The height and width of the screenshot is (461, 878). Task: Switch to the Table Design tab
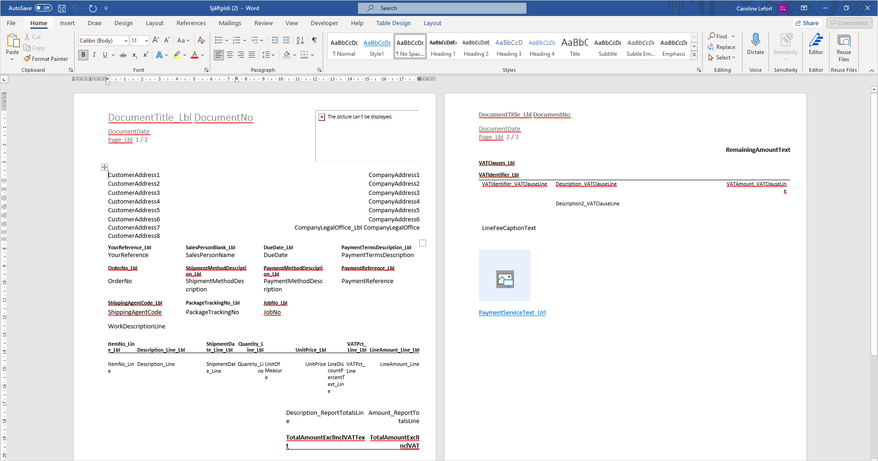tap(393, 23)
